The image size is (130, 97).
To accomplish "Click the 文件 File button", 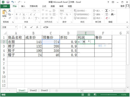I will [x=5, y=6].
